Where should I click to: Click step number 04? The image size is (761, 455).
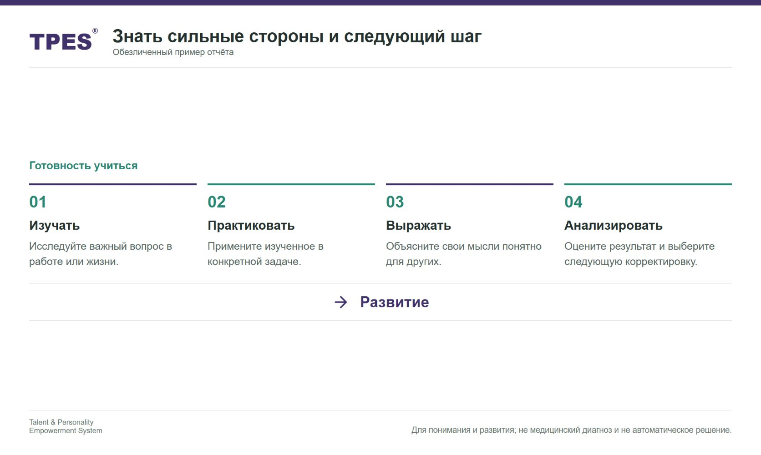coord(573,202)
